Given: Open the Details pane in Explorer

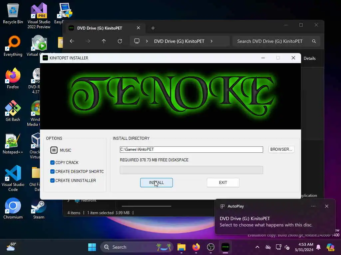Looking at the screenshot, I should click(309, 58).
